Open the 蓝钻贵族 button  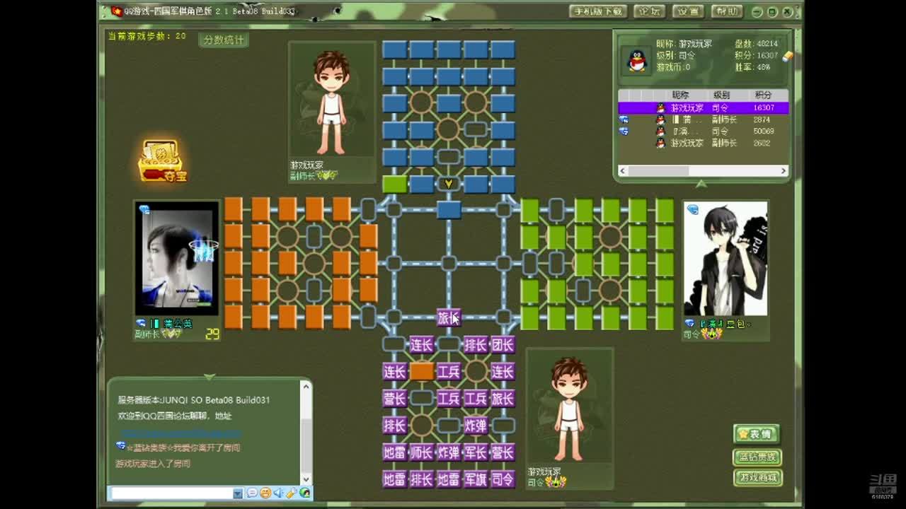(x=757, y=457)
